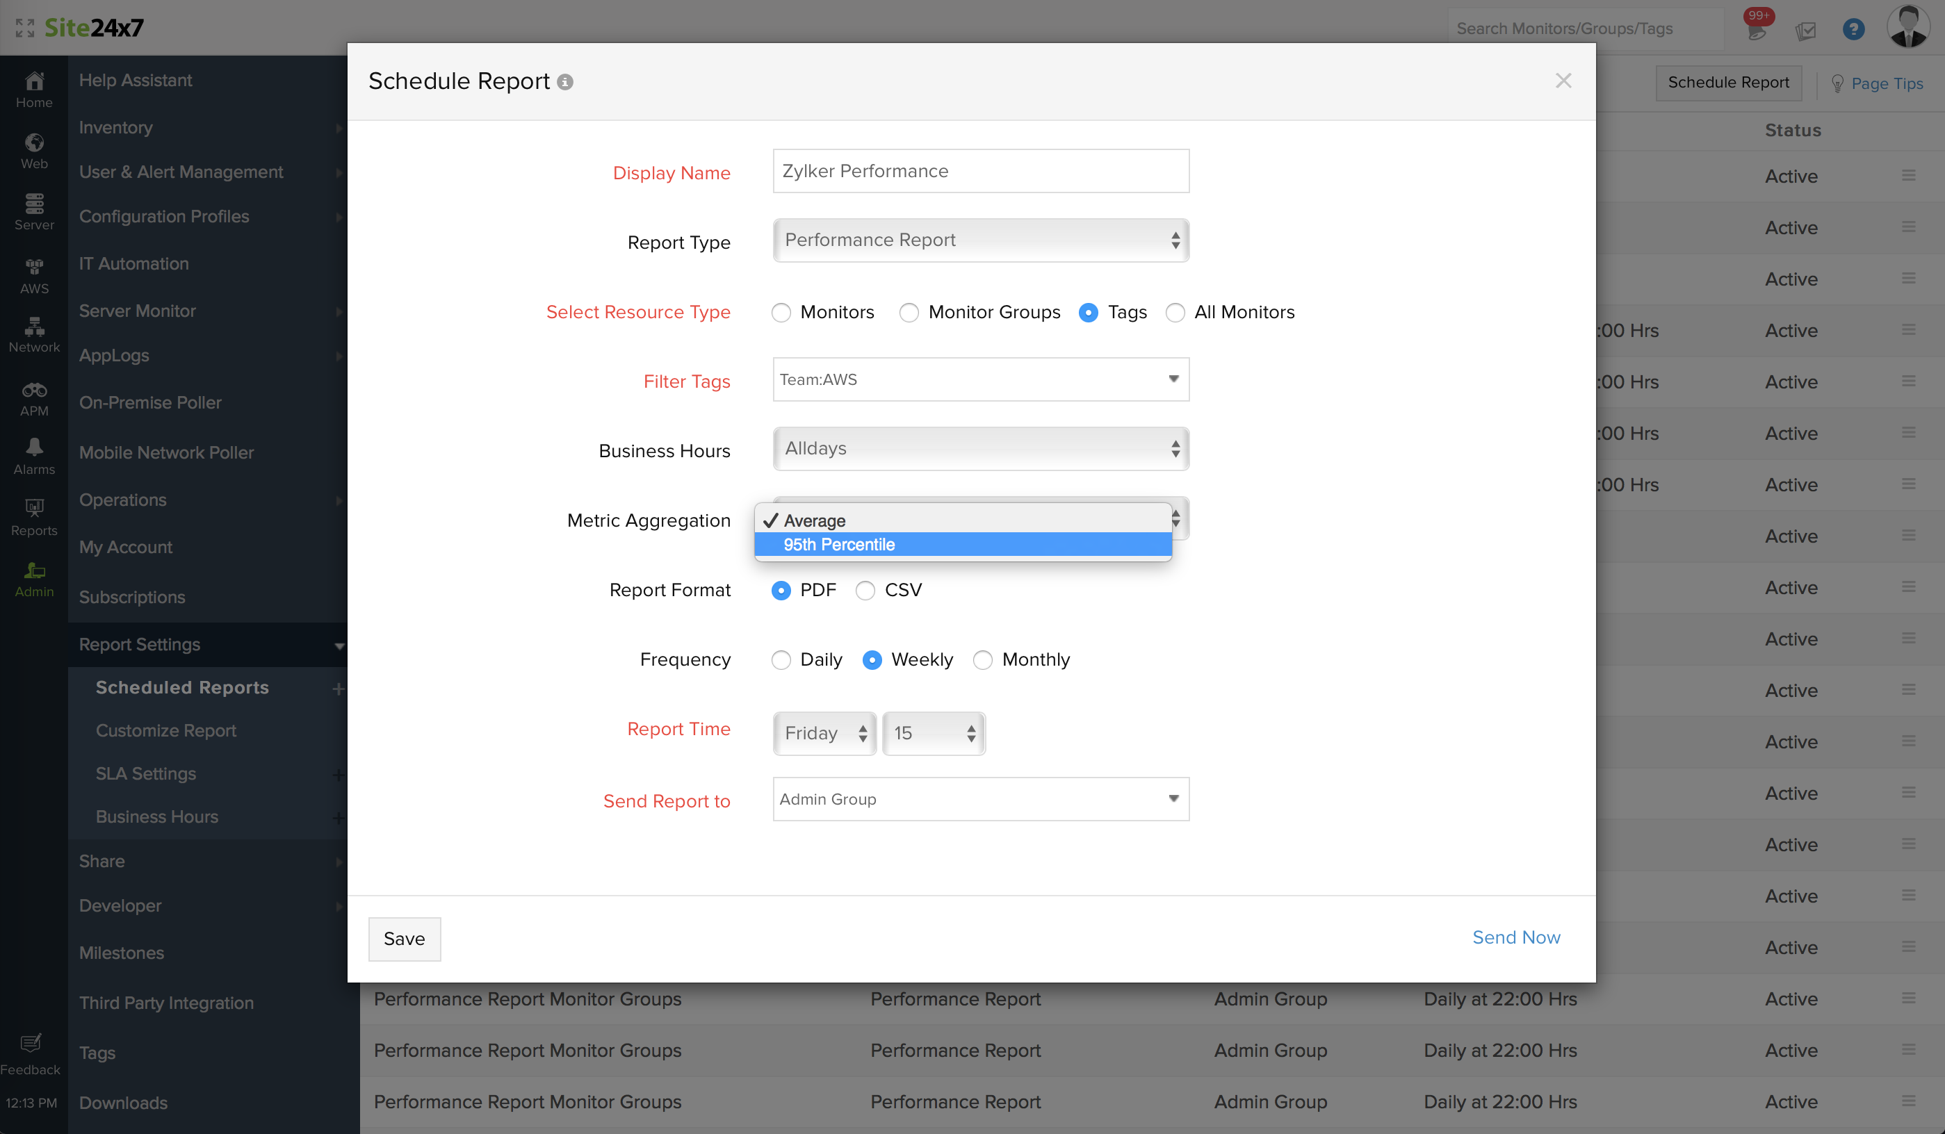
Task: Click the info icon beside Schedule Report title
Action: point(565,82)
